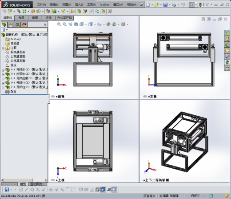The image size is (231, 199).
Task: Click the View Orientation icon
Action: pos(82,24)
